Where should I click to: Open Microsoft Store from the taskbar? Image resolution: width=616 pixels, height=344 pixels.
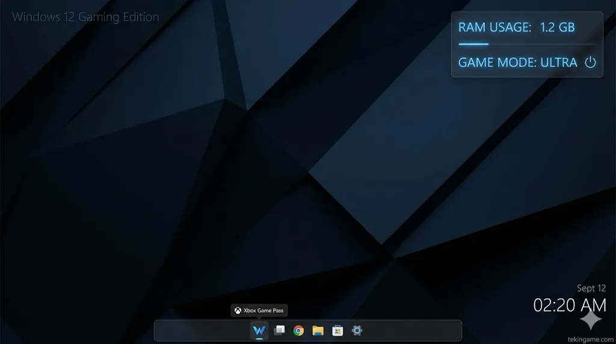[337, 330]
